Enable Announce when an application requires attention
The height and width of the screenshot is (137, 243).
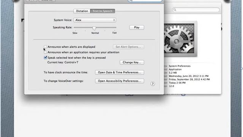[x=45, y=53]
